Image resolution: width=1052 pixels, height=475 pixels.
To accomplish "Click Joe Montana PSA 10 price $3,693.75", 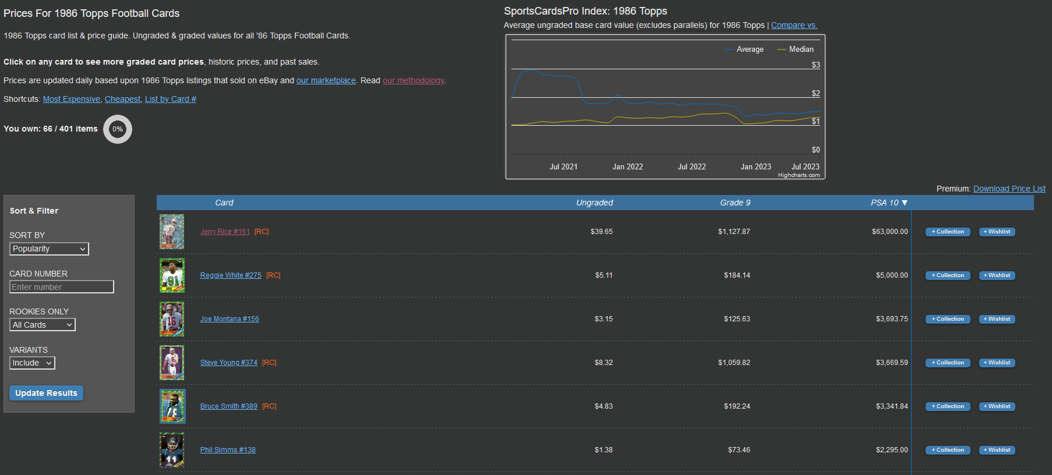I will click(x=892, y=319).
